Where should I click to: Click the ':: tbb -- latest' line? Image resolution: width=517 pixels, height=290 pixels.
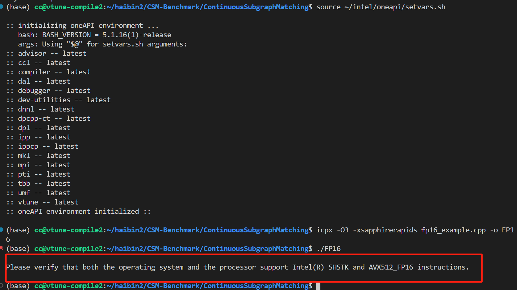(38, 183)
